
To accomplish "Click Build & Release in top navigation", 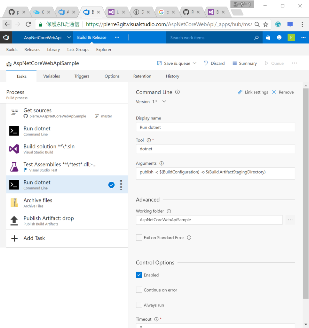I will [x=92, y=37].
